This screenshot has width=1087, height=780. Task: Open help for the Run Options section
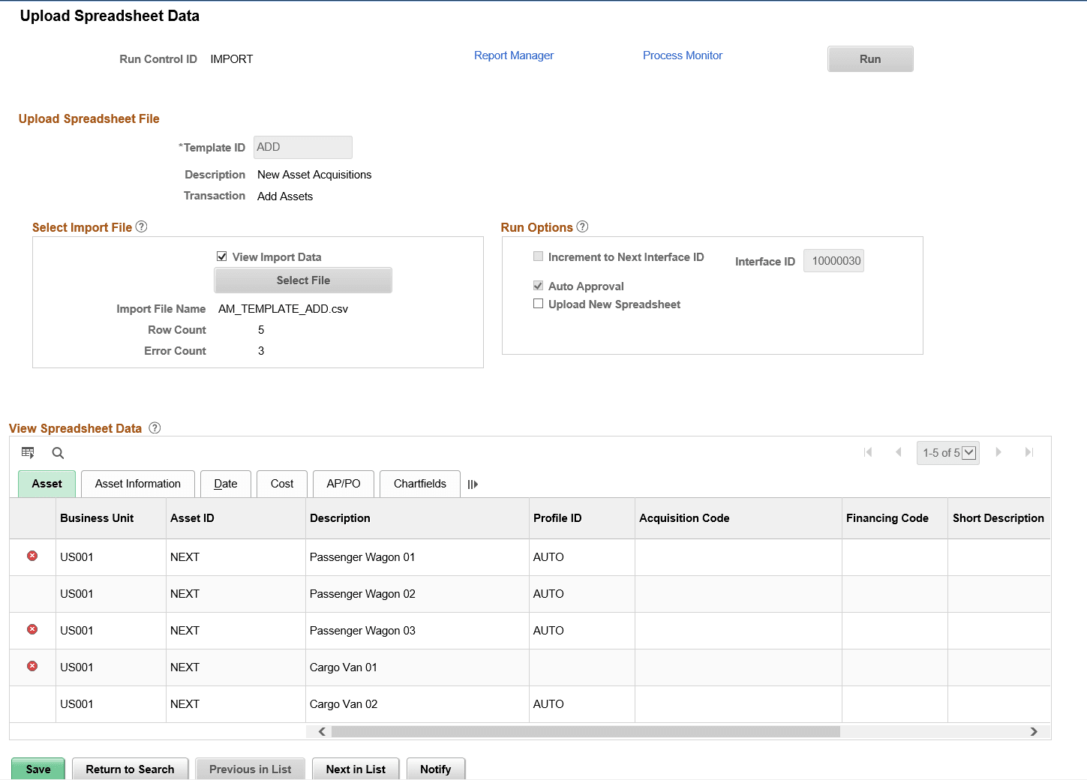[x=582, y=226]
